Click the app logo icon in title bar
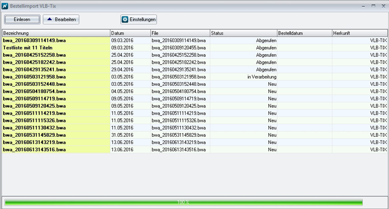The image size is (389, 209). (5, 6)
